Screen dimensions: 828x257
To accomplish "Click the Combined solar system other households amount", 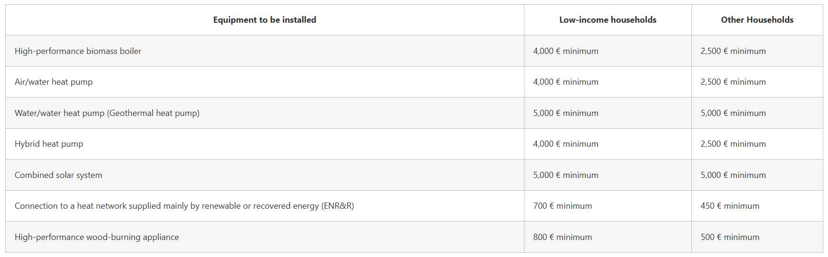I will 733,175.
